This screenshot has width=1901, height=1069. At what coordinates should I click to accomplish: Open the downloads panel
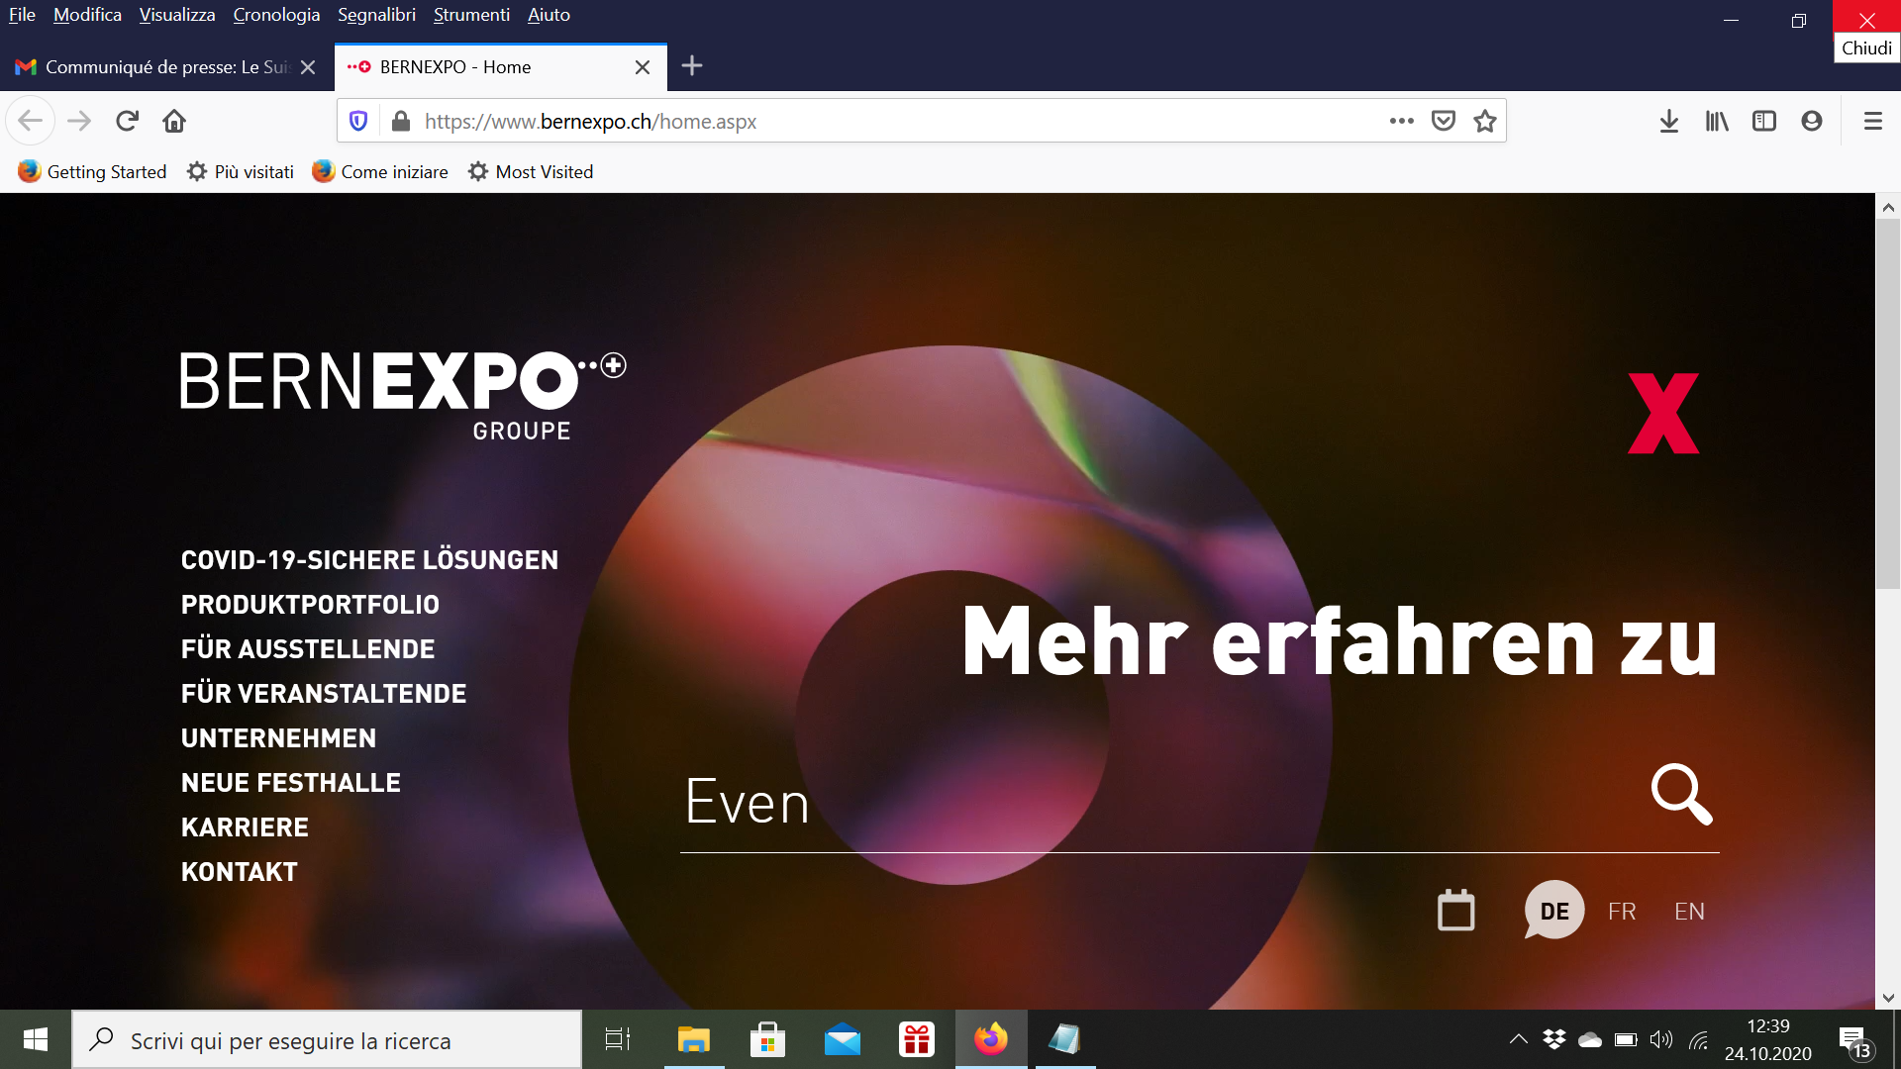[1669, 121]
